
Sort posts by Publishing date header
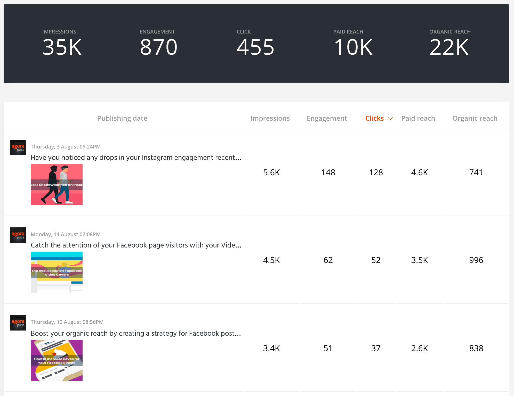click(x=122, y=118)
